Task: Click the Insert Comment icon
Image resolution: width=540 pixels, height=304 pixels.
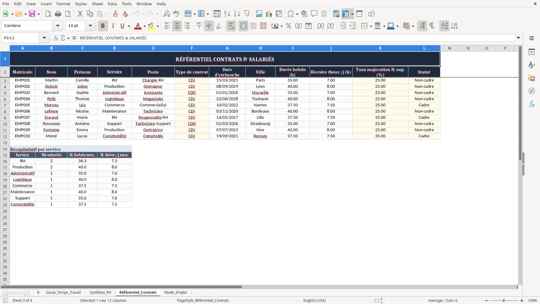Action: click(x=314, y=14)
